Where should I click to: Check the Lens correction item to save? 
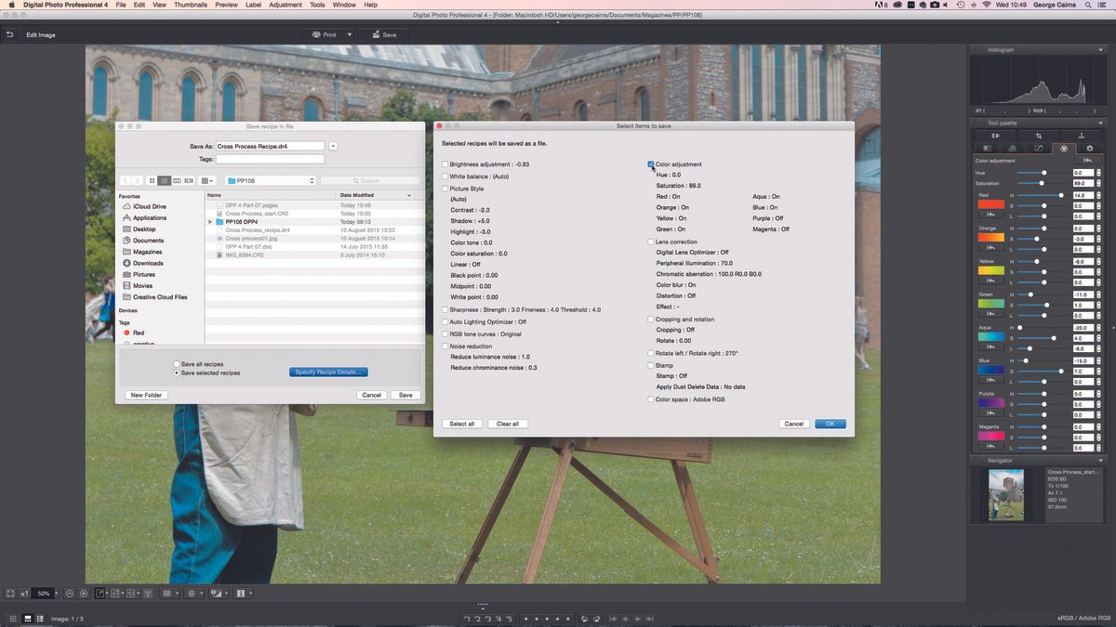pos(650,242)
